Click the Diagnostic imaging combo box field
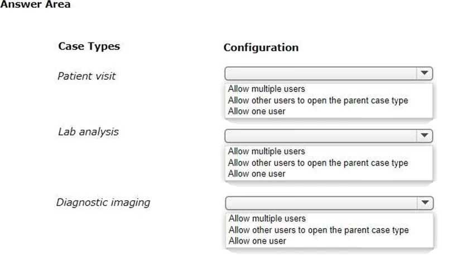472x276 pixels. [329, 203]
